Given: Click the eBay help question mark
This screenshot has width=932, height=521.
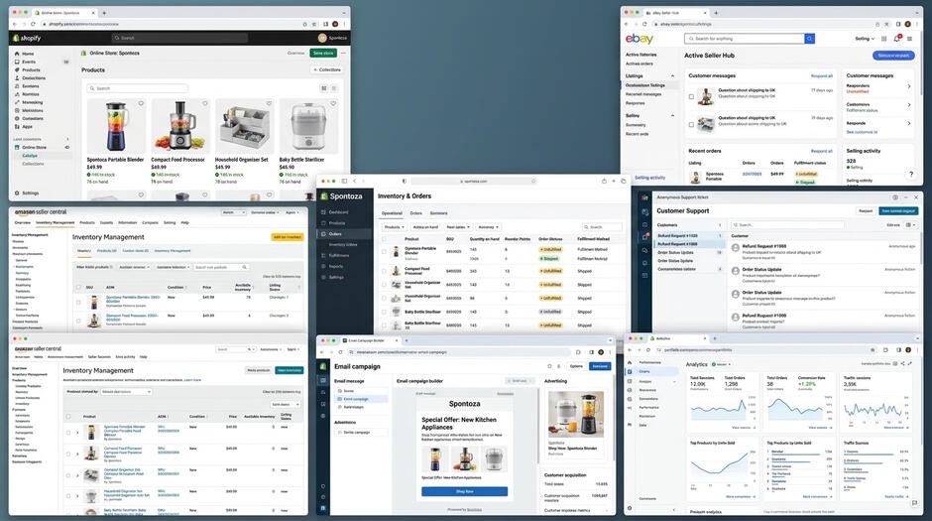Looking at the screenshot, I should 910,175.
